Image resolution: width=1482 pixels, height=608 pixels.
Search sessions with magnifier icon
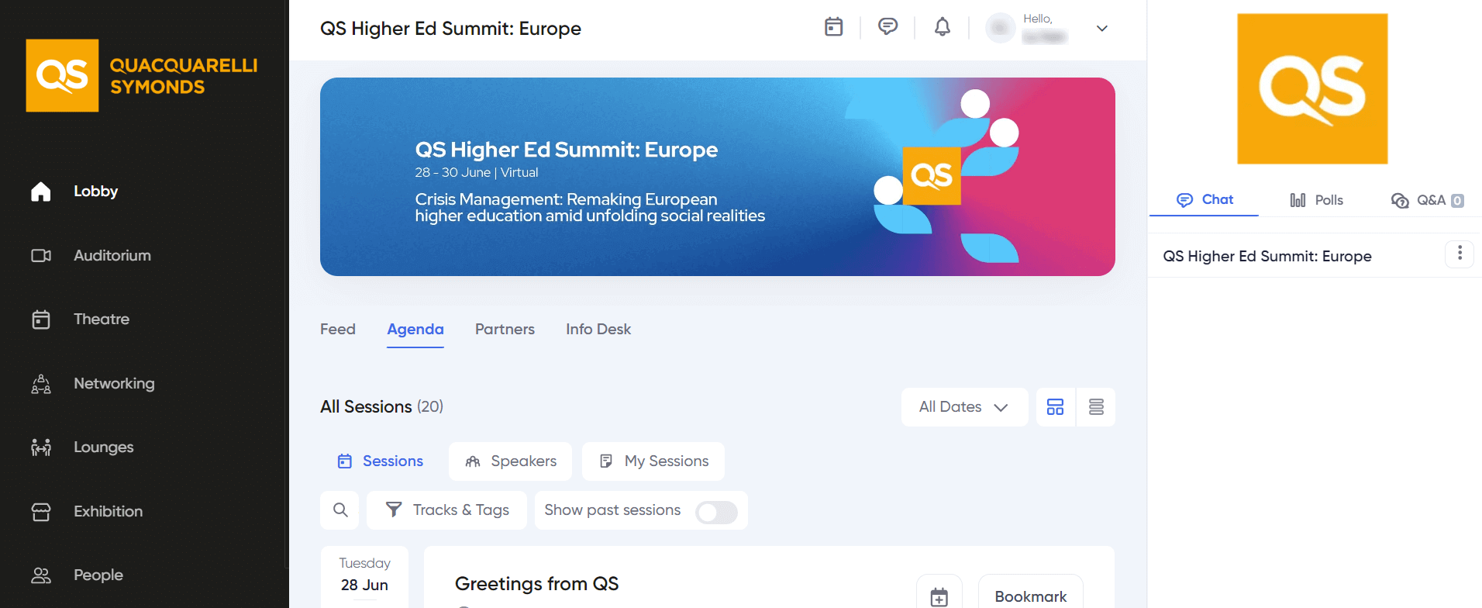coord(339,510)
